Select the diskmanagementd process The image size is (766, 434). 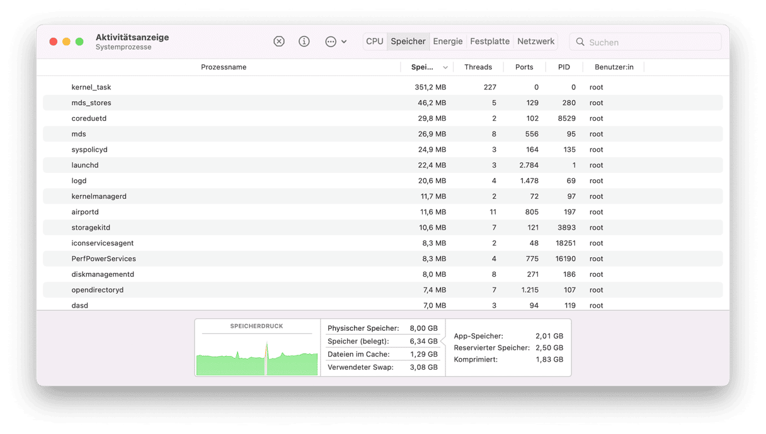click(383, 274)
